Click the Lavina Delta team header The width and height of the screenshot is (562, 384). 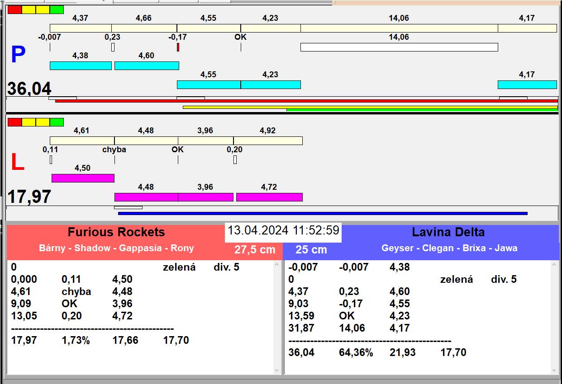pos(448,232)
